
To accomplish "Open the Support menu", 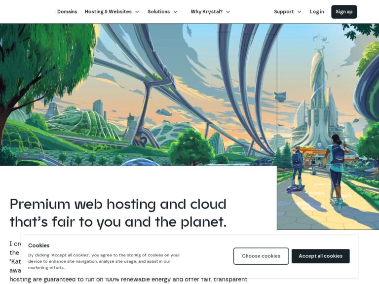I will (x=284, y=12).
